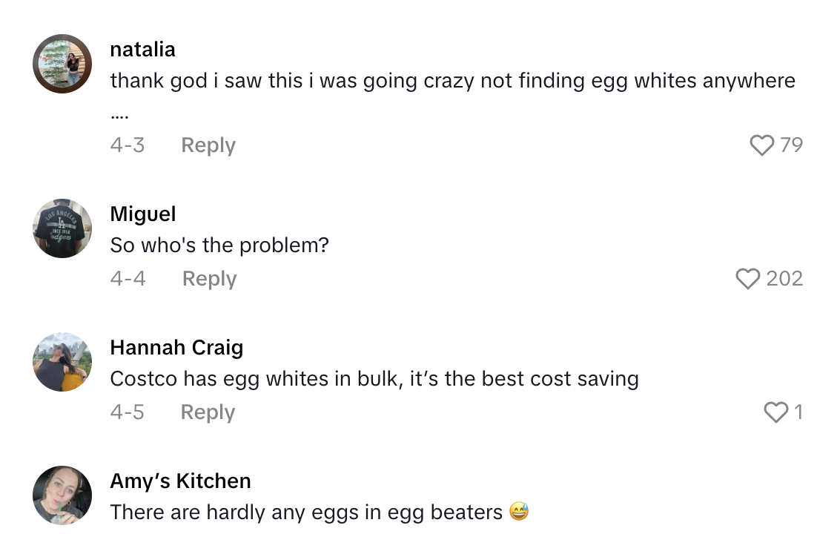Open Hannah Craig's username link
Screen dimensions: 817x534
(176, 347)
